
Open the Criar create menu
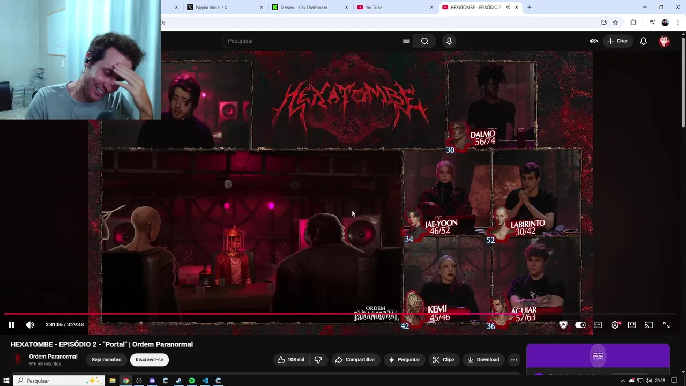click(617, 41)
